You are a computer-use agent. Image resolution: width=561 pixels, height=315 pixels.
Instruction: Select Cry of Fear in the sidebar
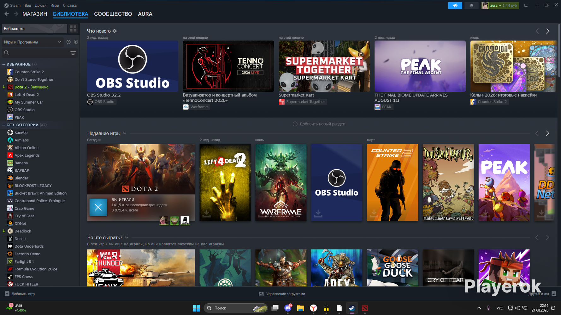pyautogui.click(x=24, y=216)
